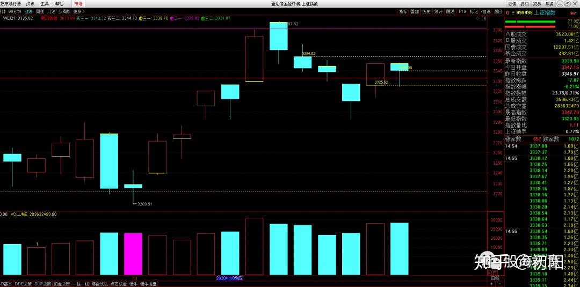This screenshot has width=580, height=287.
Task: Open the 资讯 menu in top menu bar
Action: point(30,4)
